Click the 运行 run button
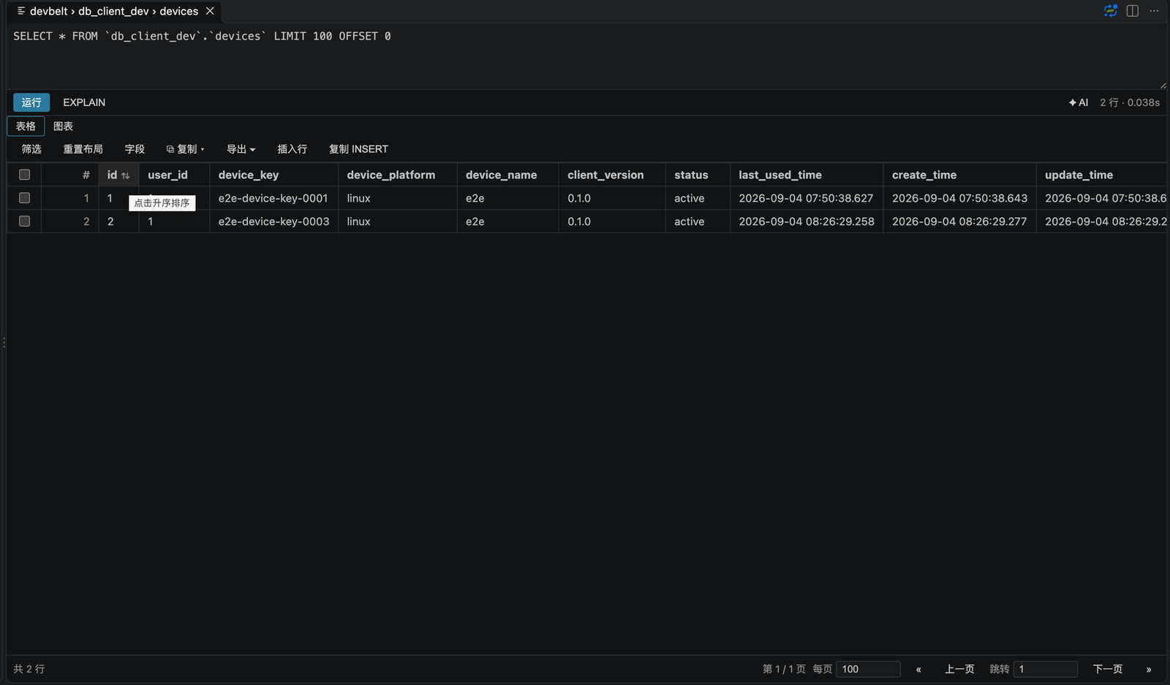This screenshot has width=1170, height=685. tap(31, 102)
